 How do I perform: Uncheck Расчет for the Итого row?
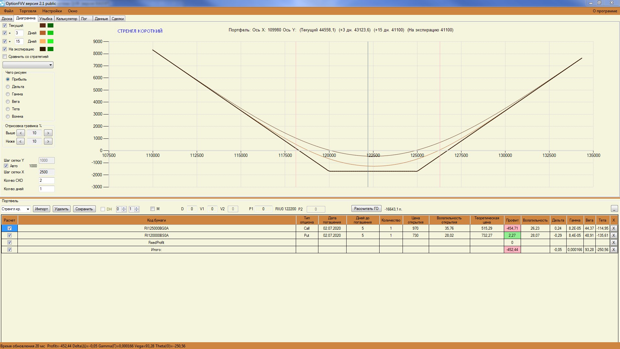[x=9, y=250]
